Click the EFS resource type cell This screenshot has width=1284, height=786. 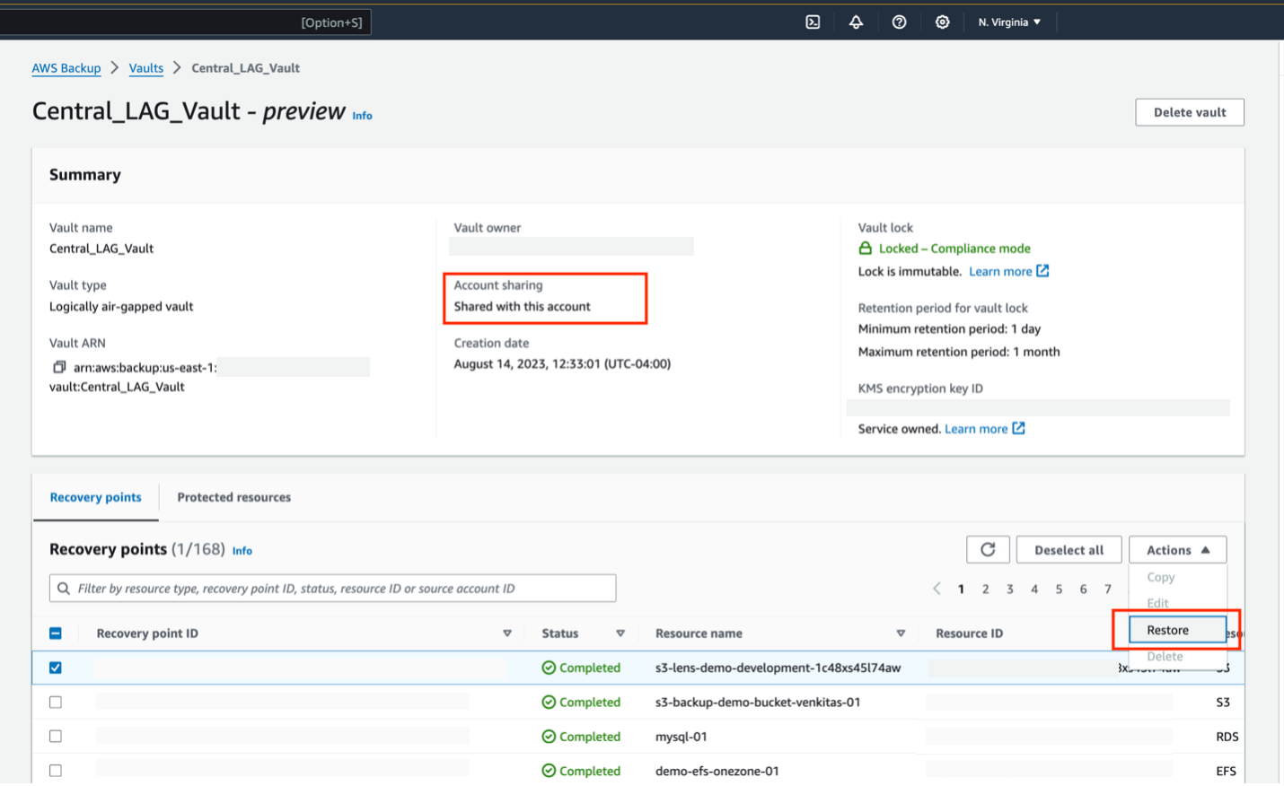[x=1226, y=771]
